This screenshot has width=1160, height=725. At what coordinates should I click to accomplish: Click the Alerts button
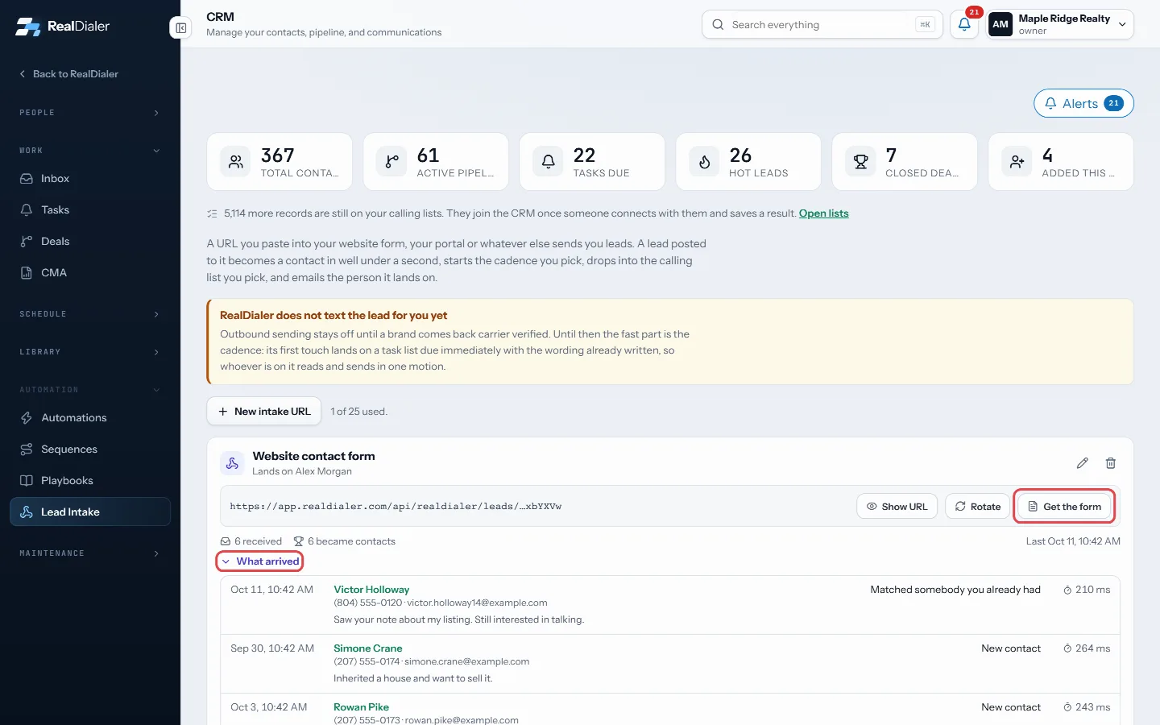click(1083, 103)
